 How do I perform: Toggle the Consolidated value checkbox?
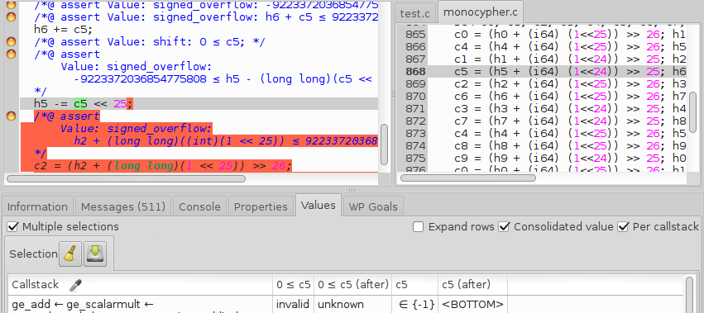pyautogui.click(x=504, y=227)
